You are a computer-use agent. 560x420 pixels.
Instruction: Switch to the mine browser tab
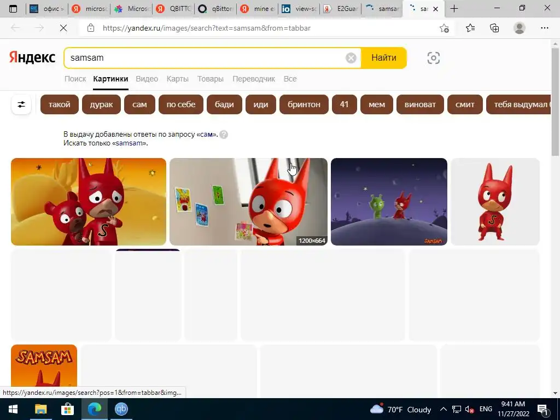(x=258, y=9)
